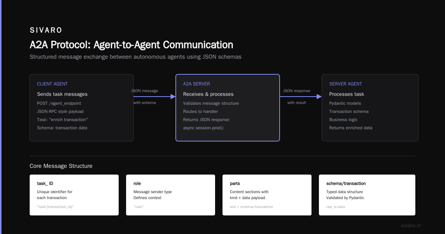This screenshot has height=234, width=445.
Task: Click the subtitle about structured message exchange
Action: [135, 57]
